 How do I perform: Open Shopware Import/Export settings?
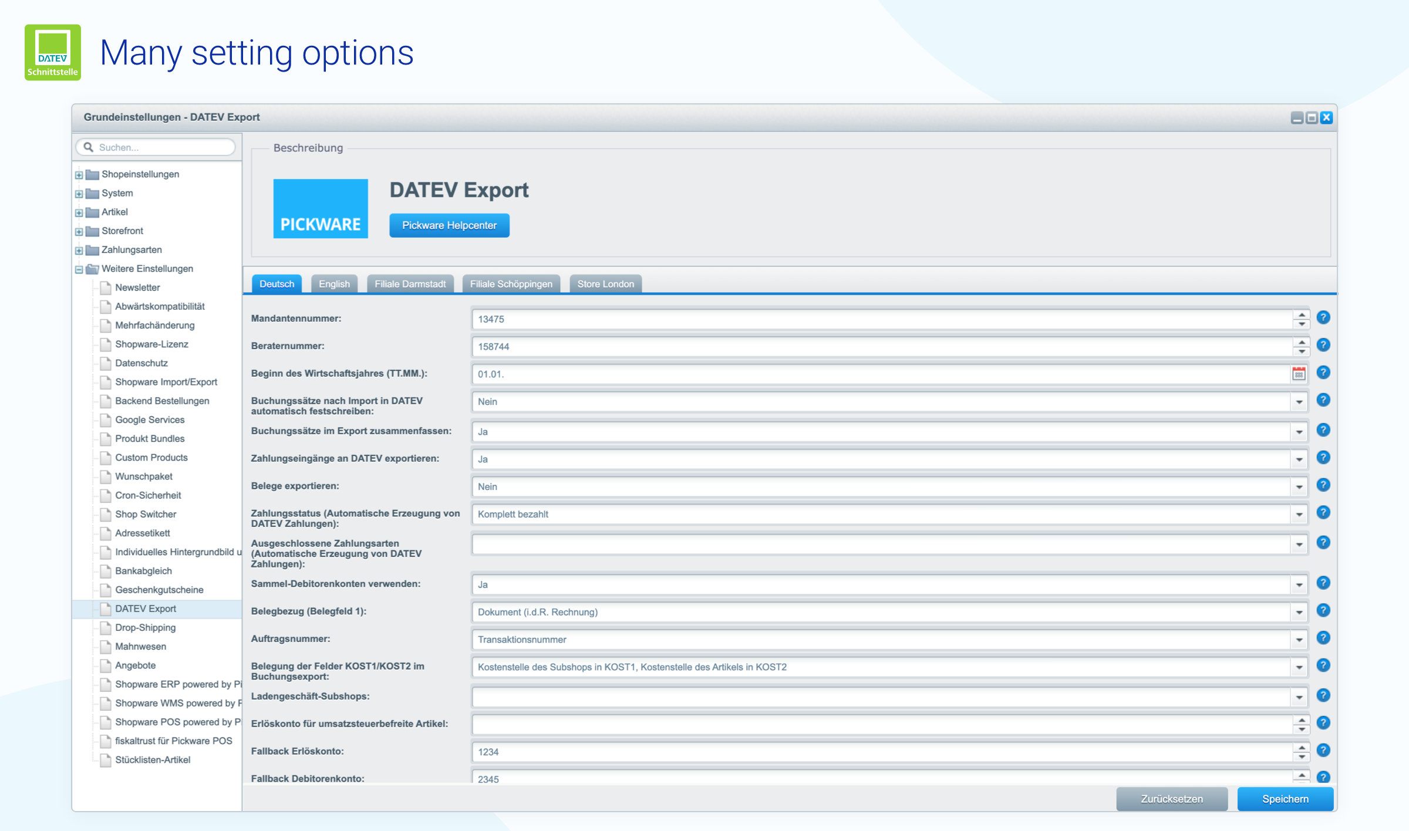[x=166, y=382]
